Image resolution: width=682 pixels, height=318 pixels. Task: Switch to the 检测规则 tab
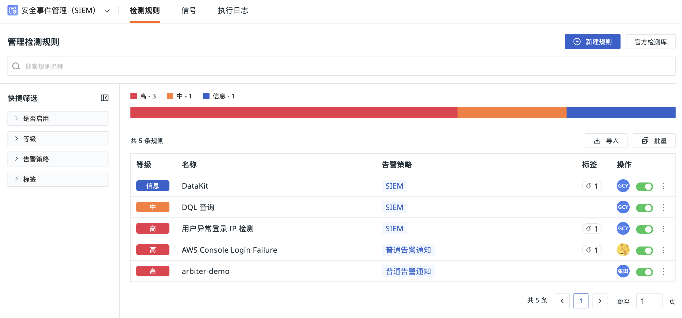[x=145, y=11]
